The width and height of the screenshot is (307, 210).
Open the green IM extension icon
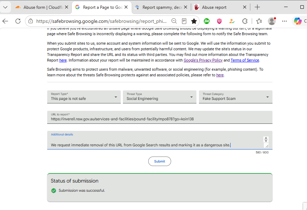point(207,21)
